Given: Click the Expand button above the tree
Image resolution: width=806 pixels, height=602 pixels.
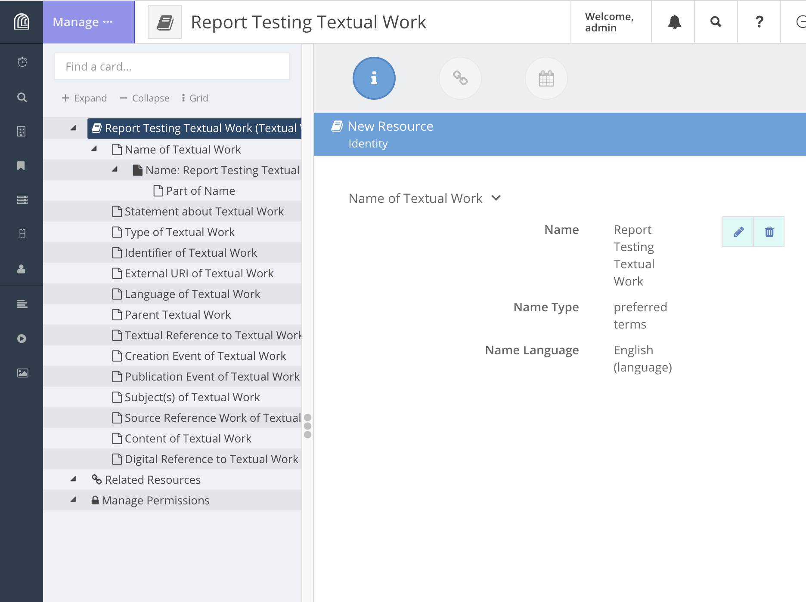Looking at the screenshot, I should point(84,98).
